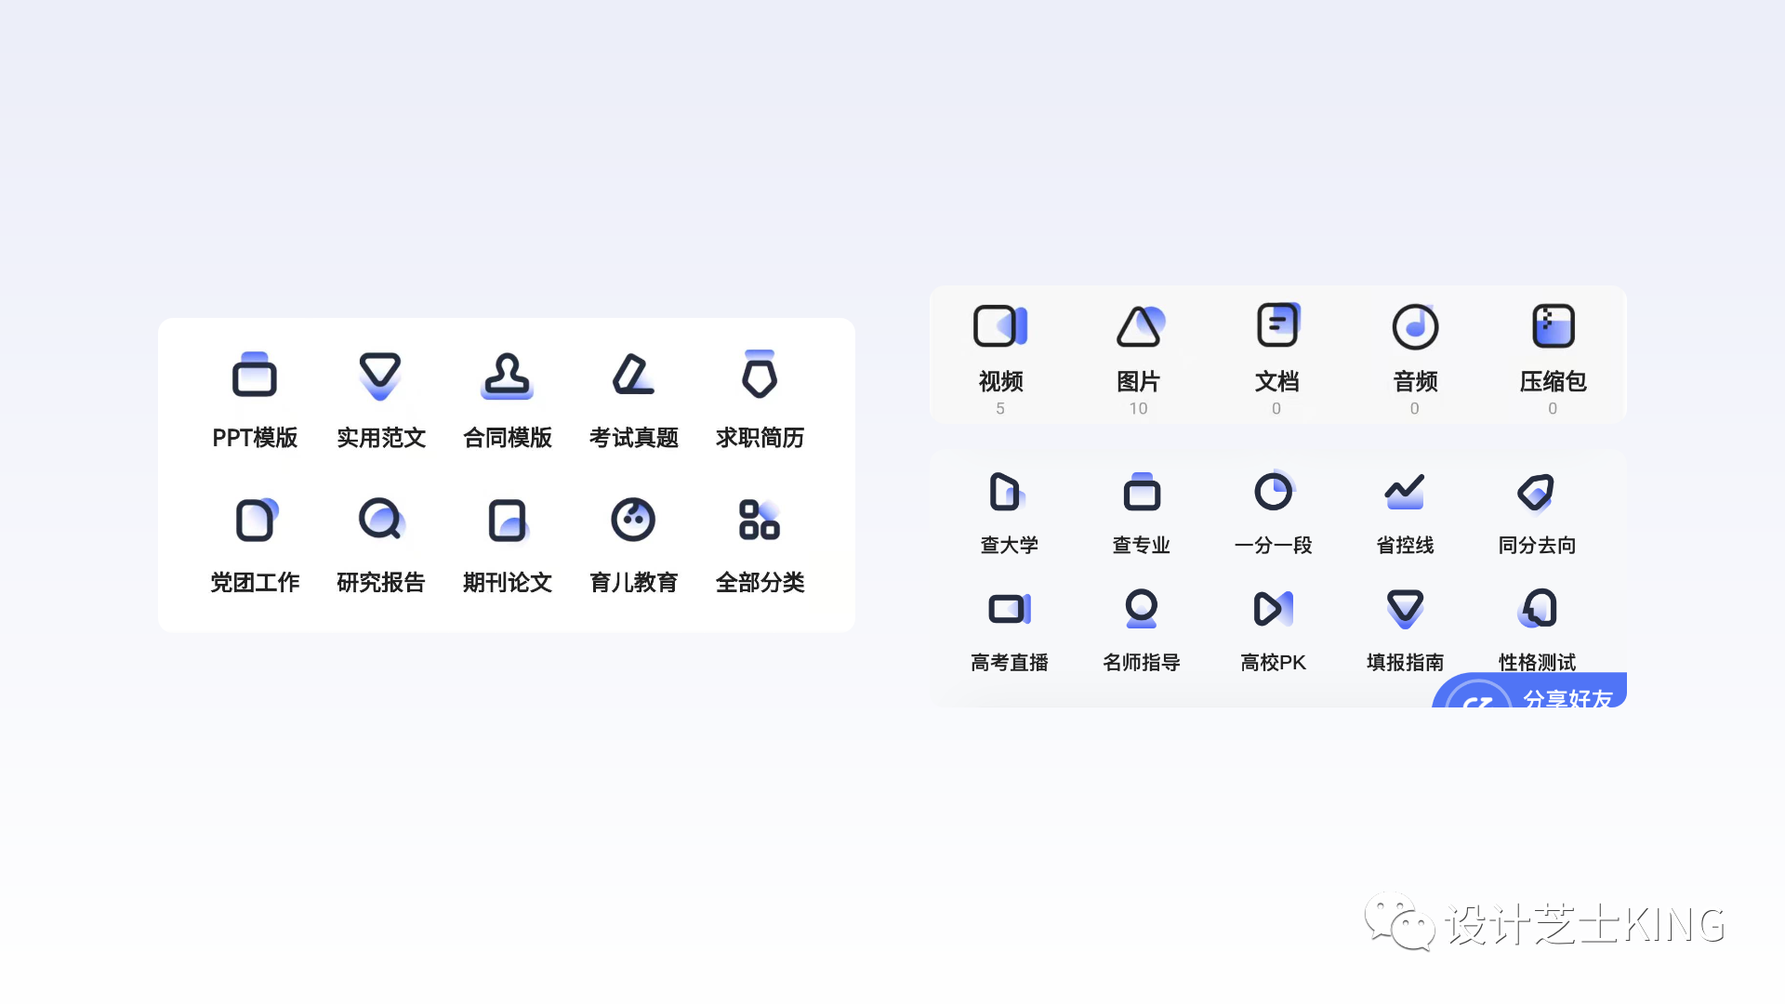This screenshot has width=1785, height=1004.
Task: Open the PPT模版 category icon
Action: (x=255, y=376)
